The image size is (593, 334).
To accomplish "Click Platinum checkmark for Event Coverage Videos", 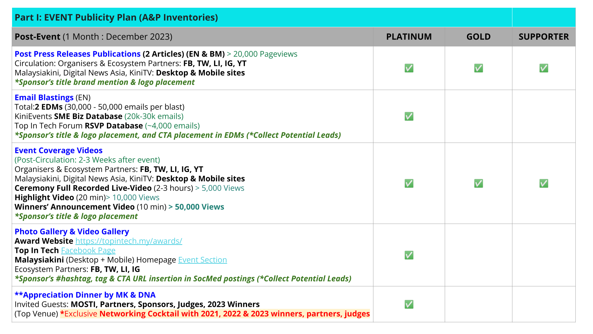I will click(x=409, y=183).
